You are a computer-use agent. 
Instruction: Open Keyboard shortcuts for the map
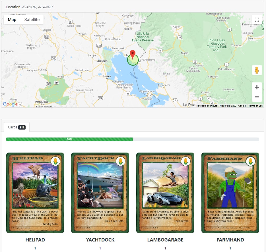click(207, 106)
